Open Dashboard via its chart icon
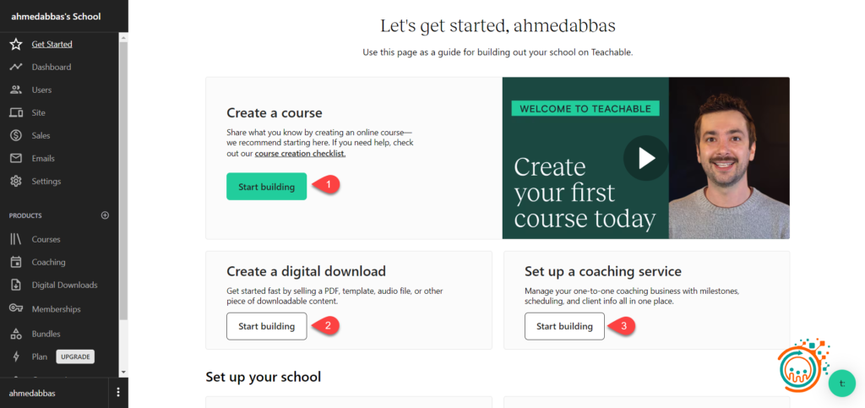 coord(15,67)
